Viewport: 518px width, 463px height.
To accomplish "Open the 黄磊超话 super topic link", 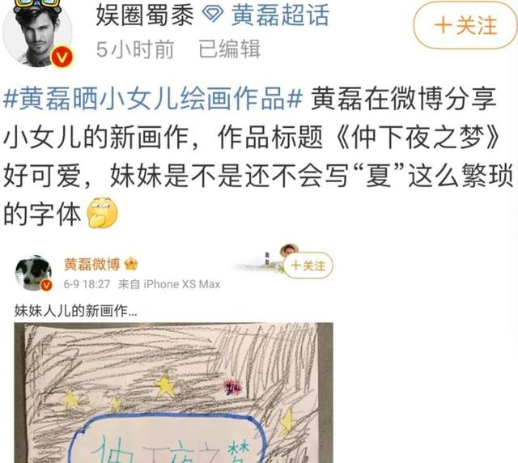I will point(280,15).
